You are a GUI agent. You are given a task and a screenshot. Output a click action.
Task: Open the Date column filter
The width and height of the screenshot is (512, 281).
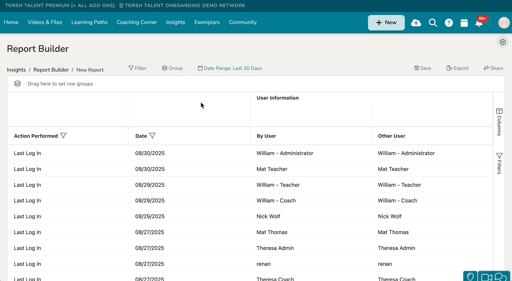click(x=152, y=136)
